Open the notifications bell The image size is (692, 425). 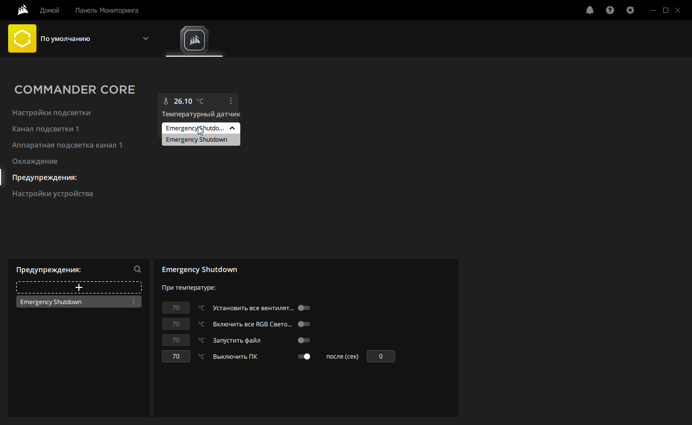(x=590, y=10)
